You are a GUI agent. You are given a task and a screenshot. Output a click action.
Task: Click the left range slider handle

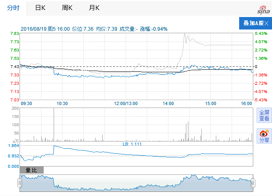(x=20, y=183)
